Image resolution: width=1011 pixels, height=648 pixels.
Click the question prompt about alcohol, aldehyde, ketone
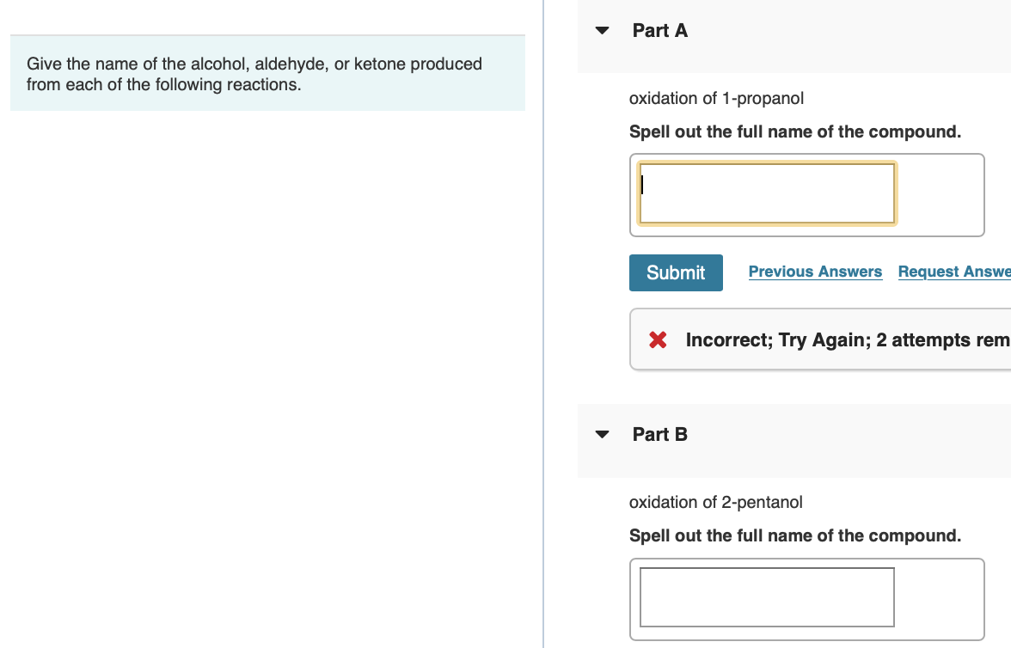tap(254, 74)
